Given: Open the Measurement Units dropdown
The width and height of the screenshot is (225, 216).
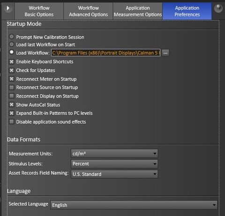Looking at the screenshot, I should 114,154.
